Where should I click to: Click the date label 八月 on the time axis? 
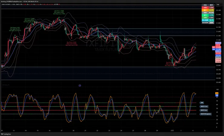coord(172,131)
